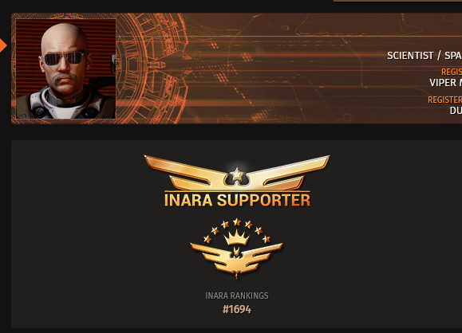Click the SCIENTIST role text in banner
The height and width of the screenshot is (333, 462).
(410, 56)
